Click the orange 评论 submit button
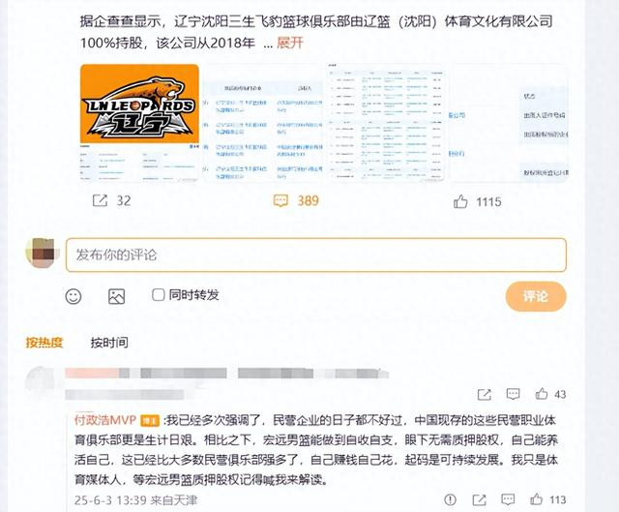The width and height of the screenshot is (619, 512). 536,296
